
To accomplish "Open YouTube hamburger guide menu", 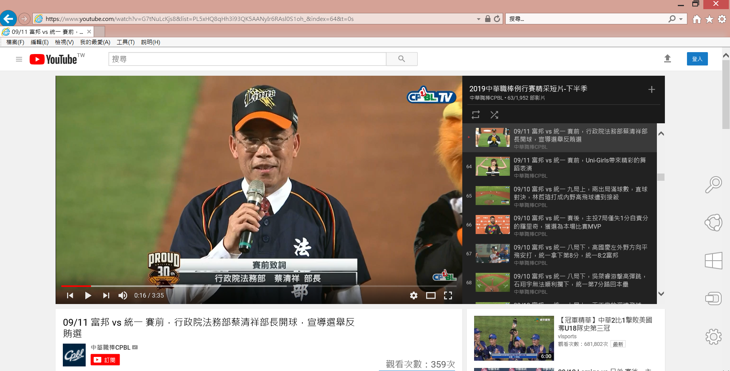I will point(19,59).
